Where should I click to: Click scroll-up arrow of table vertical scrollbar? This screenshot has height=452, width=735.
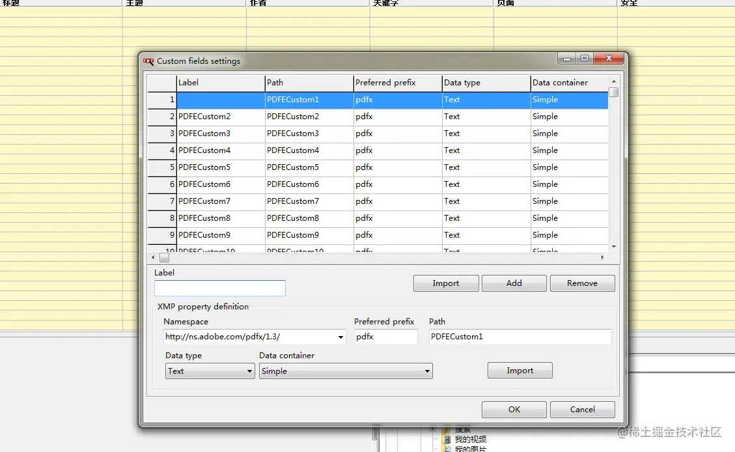(x=614, y=81)
